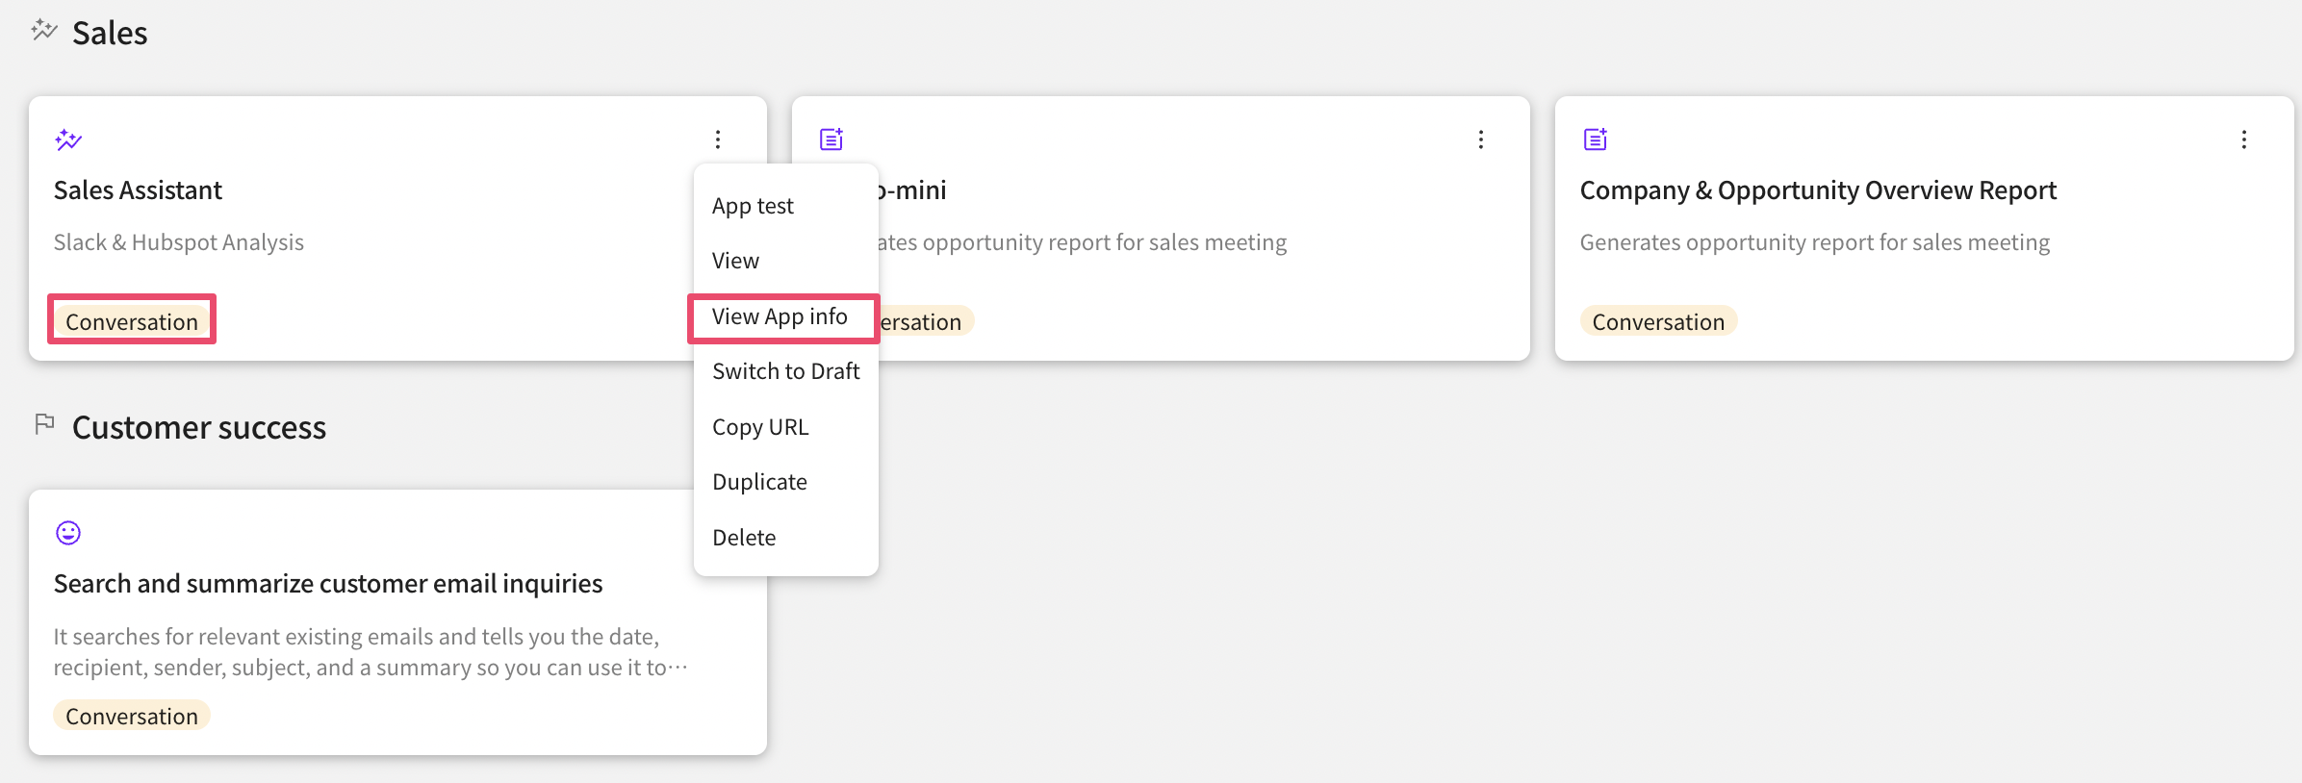
Task: Open three-dot menu on the middle Sales card
Action: click(1481, 139)
